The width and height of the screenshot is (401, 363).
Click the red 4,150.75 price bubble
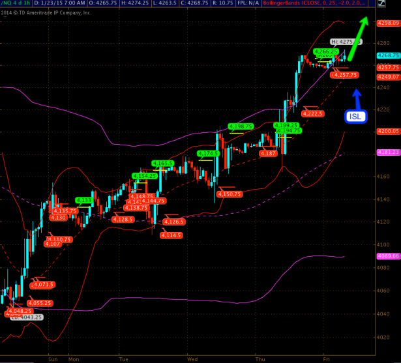pyautogui.click(x=230, y=194)
